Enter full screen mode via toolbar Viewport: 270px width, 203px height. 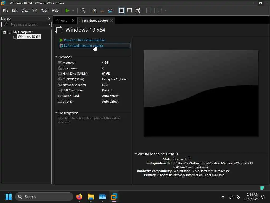(x=137, y=11)
